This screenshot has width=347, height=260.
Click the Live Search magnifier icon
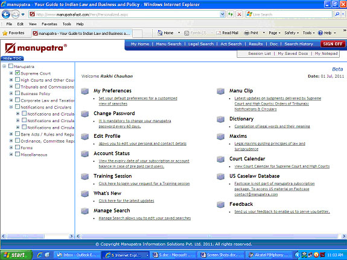pos(337,14)
